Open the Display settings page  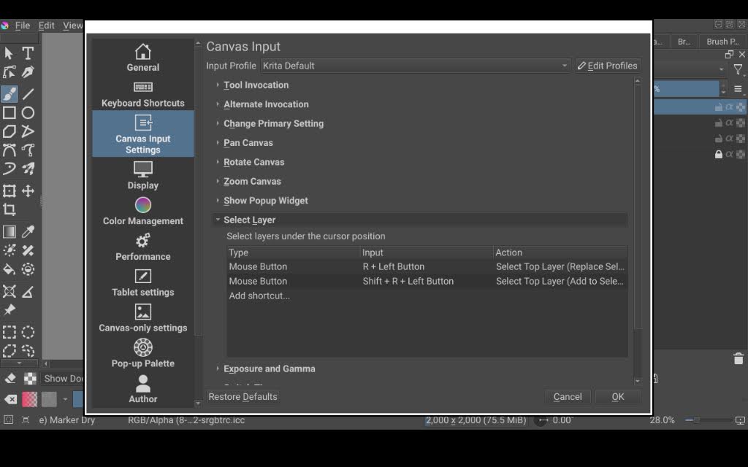(x=142, y=176)
